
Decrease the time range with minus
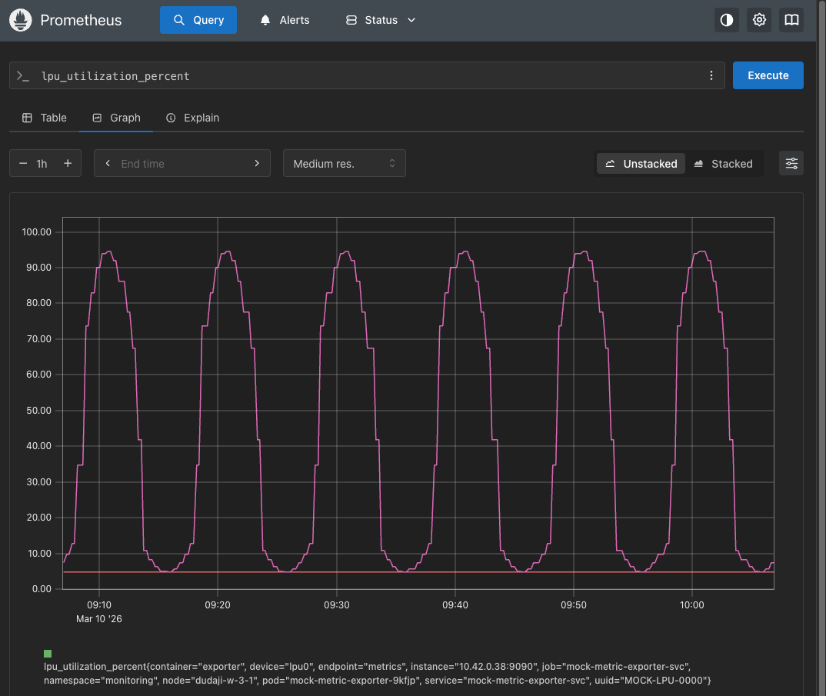23,163
